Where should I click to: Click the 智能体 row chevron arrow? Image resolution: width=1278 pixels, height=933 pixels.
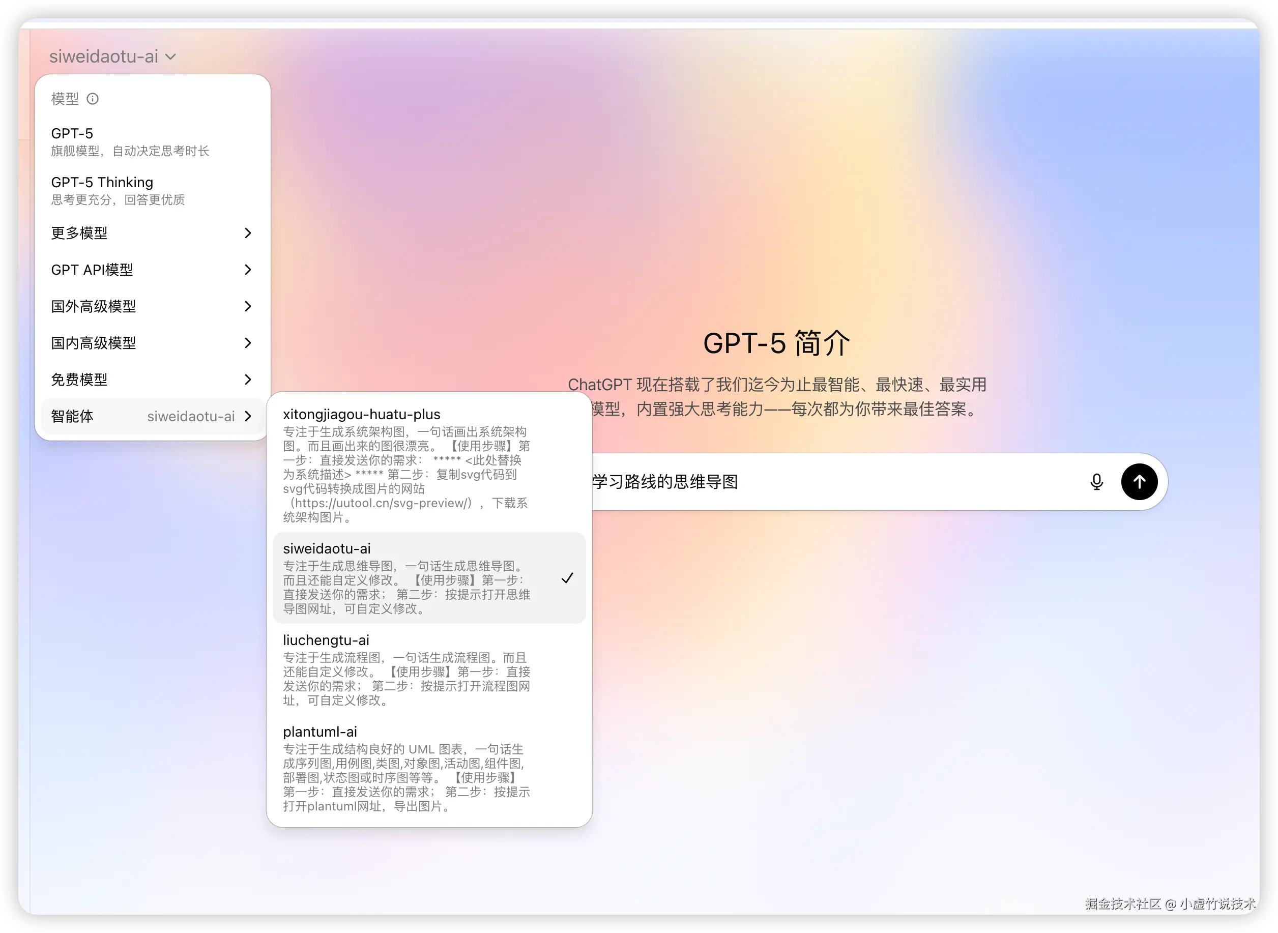[248, 416]
